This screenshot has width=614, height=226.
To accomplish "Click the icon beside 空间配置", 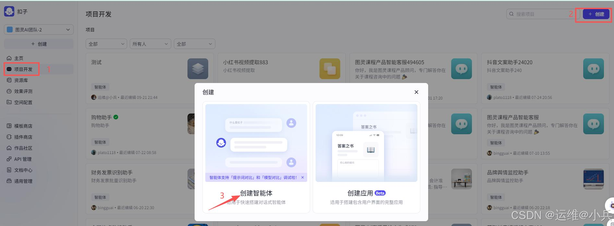I will pos(9,102).
